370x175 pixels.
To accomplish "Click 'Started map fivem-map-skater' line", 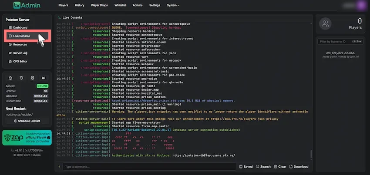I will pos(136,123).
